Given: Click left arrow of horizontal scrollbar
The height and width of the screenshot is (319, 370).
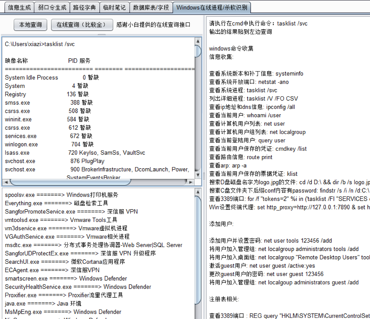Looking at the screenshot, I should coord(6,182).
